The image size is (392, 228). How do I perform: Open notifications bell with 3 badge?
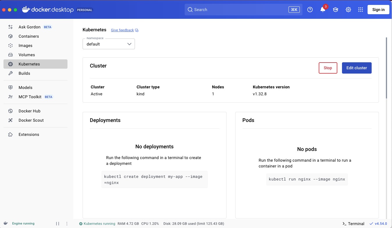point(323,9)
